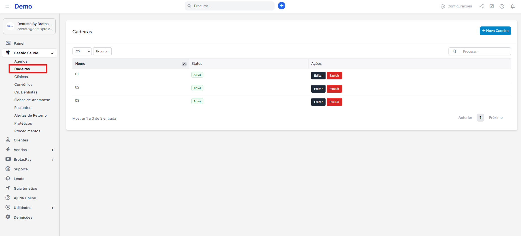The height and width of the screenshot is (236, 521).
Task: Delete chair 03 with Excluir
Action: coord(334,102)
